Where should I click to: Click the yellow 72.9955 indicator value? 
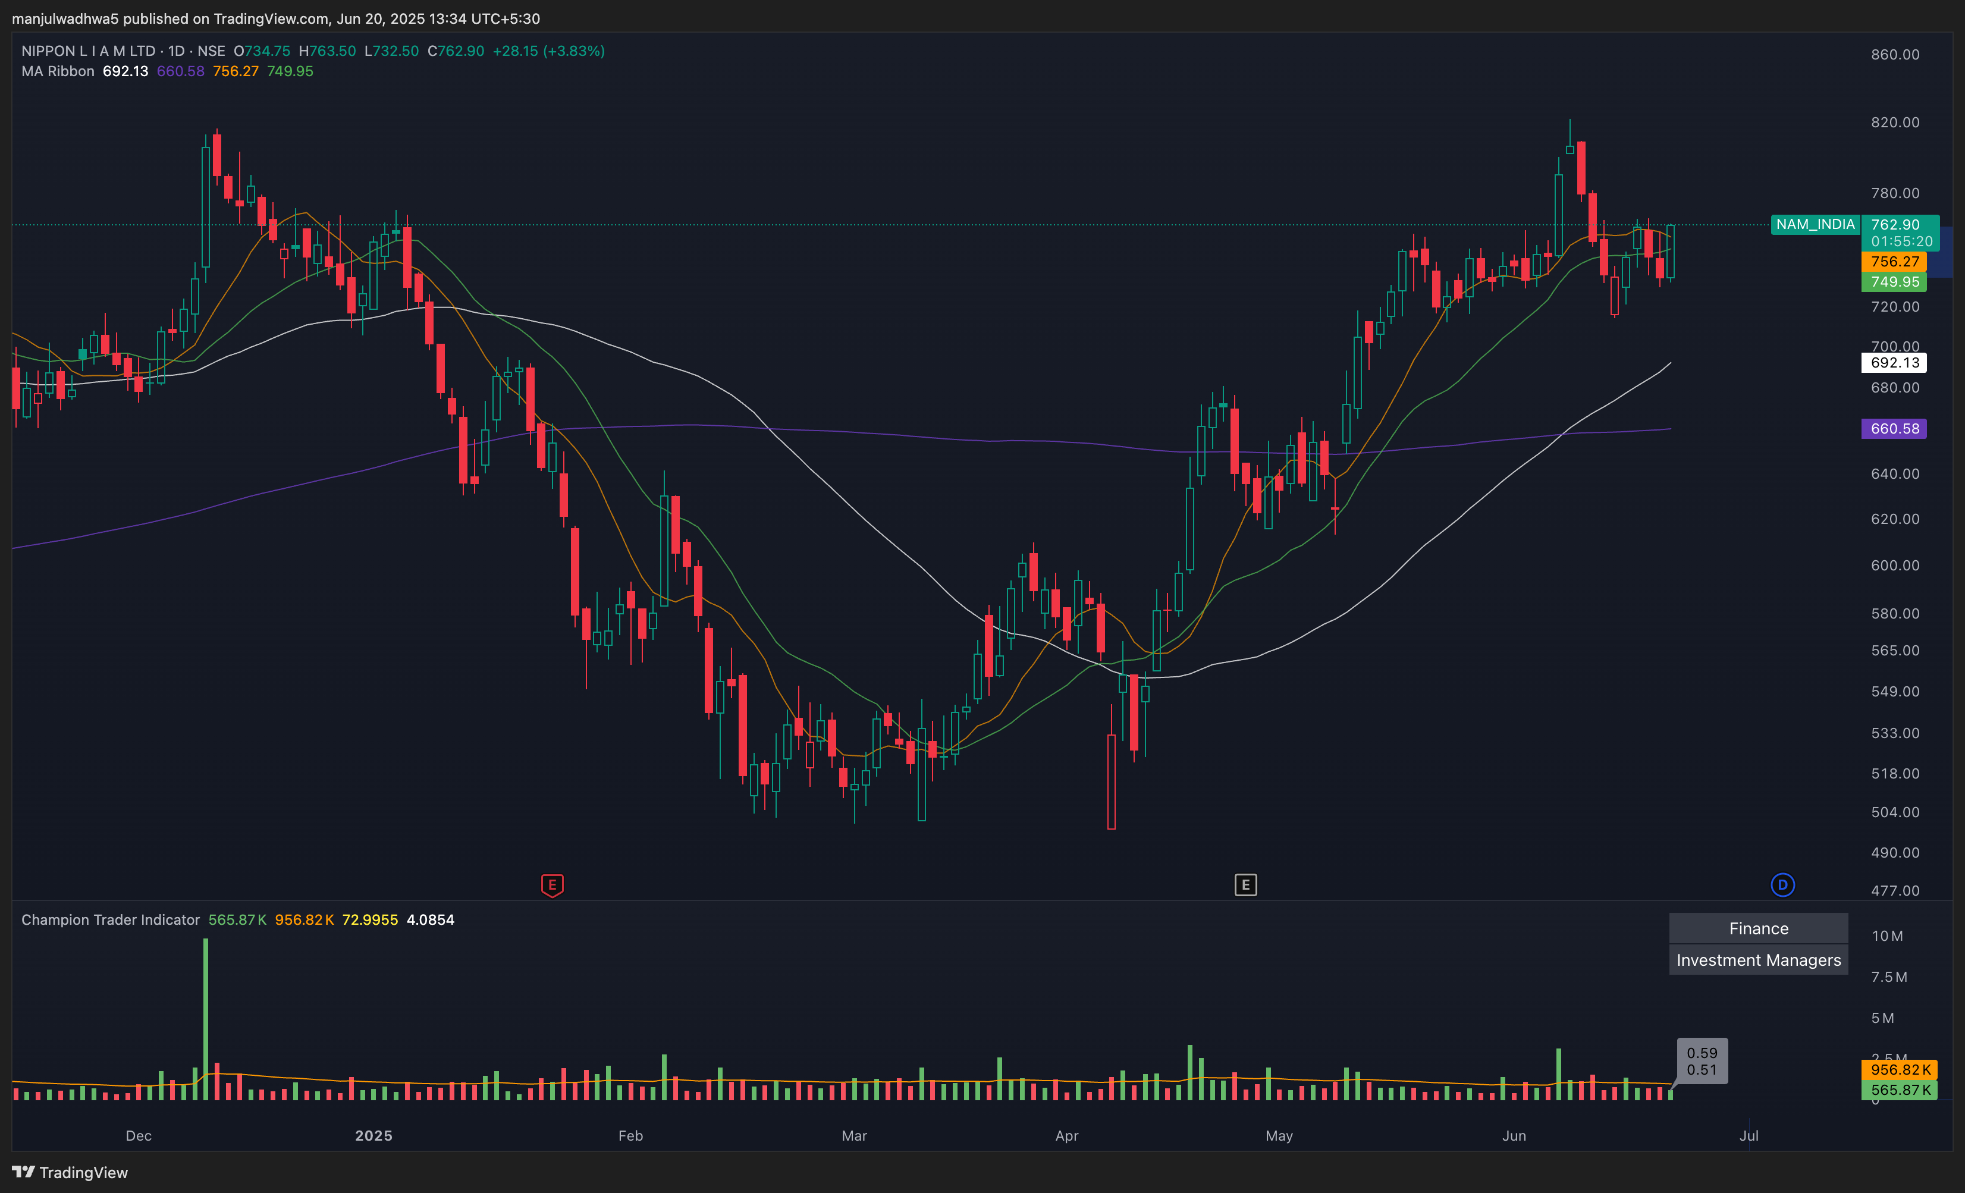tap(370, 919)
